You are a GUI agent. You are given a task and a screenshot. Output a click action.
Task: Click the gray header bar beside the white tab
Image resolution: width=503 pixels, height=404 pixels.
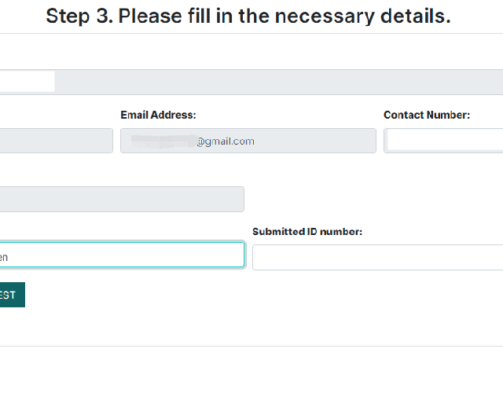click(x=275, y=82)
